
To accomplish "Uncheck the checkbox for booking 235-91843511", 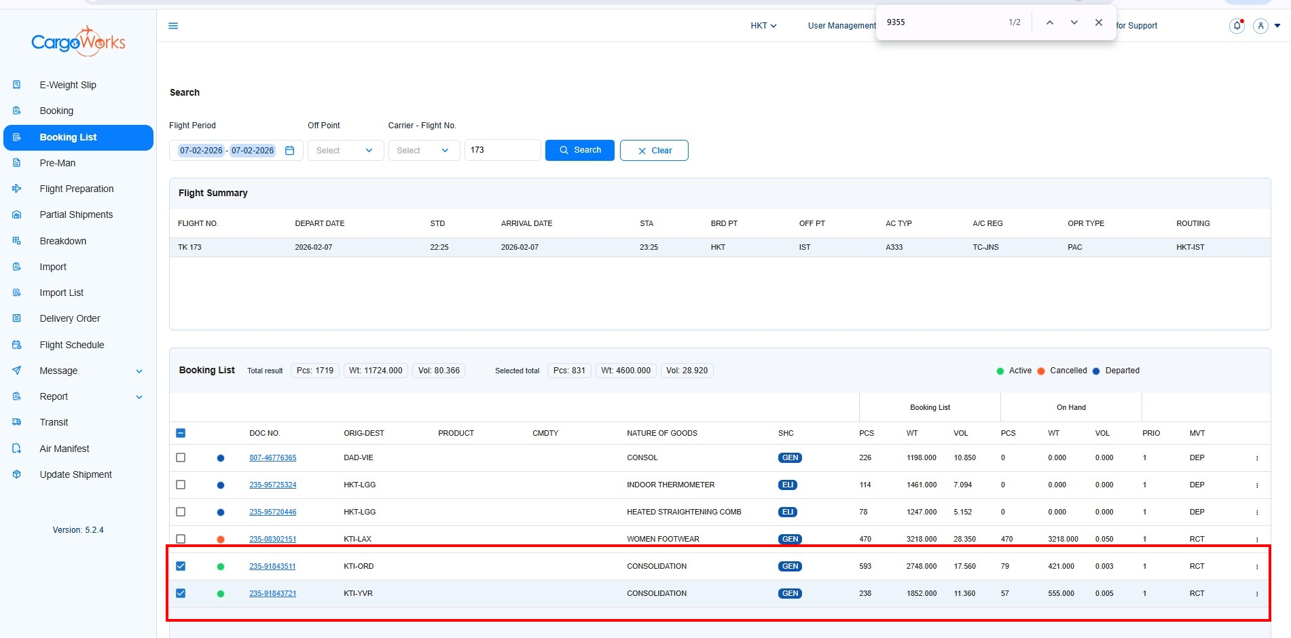I will 181,566.
